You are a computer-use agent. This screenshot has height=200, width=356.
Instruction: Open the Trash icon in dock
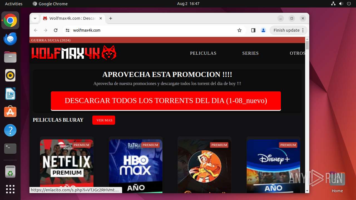point(10,172)
